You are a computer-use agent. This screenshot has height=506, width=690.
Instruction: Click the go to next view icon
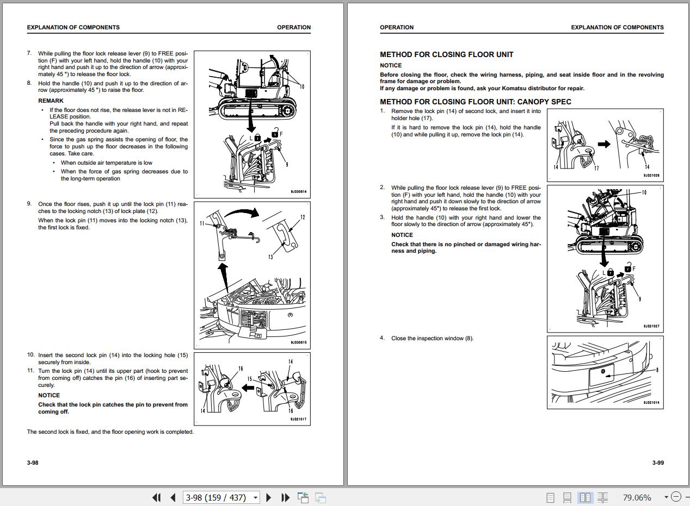tap(321, 497)
